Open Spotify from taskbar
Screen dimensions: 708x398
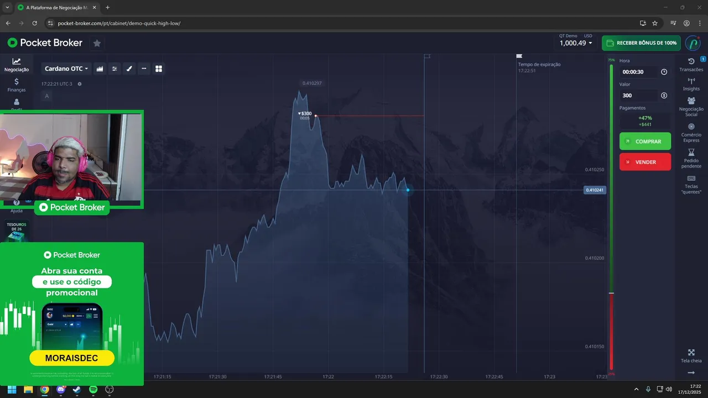coord(93,389)
